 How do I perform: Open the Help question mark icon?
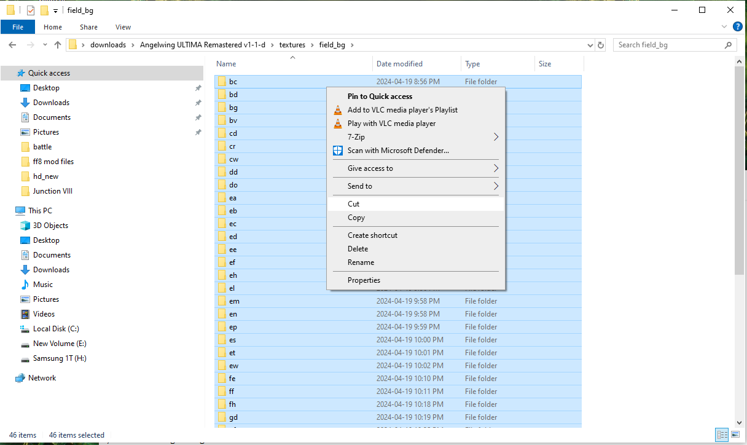click(x=738, y=26)
